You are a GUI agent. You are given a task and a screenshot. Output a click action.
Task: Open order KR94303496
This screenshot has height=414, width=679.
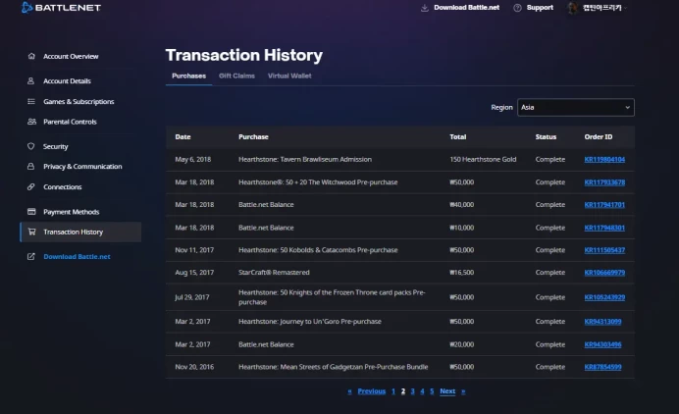coord(602,344)
